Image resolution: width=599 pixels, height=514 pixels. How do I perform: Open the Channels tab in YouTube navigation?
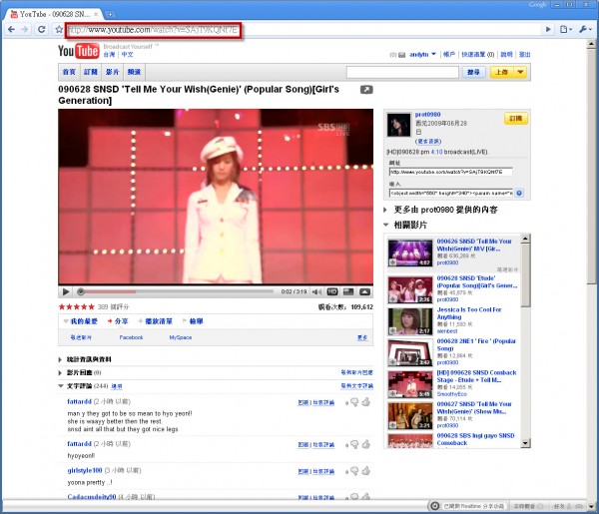134,72
